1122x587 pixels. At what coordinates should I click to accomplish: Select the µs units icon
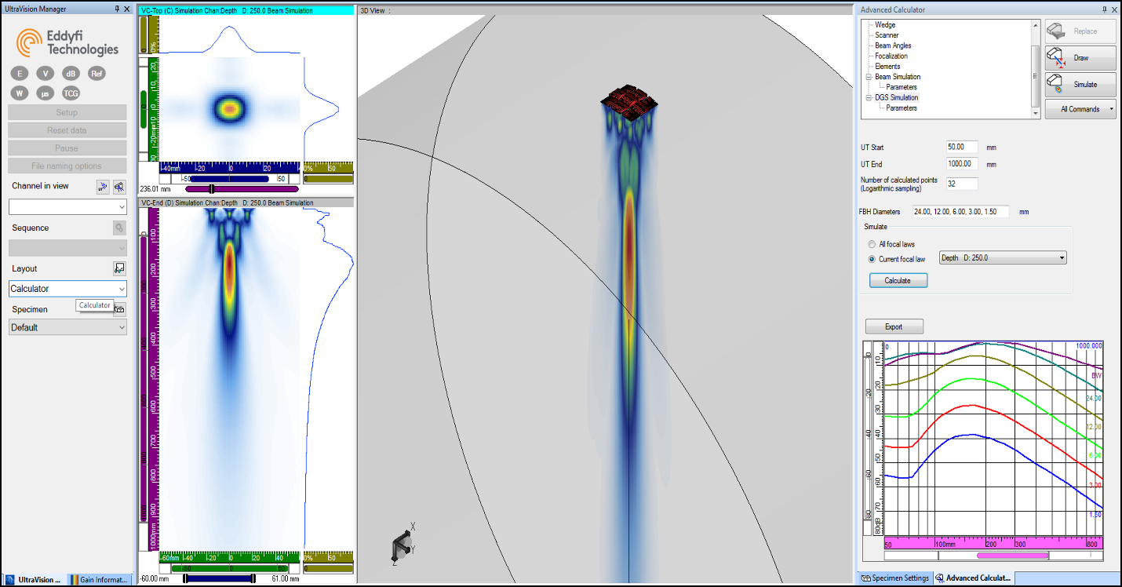[x=45, y=93]
